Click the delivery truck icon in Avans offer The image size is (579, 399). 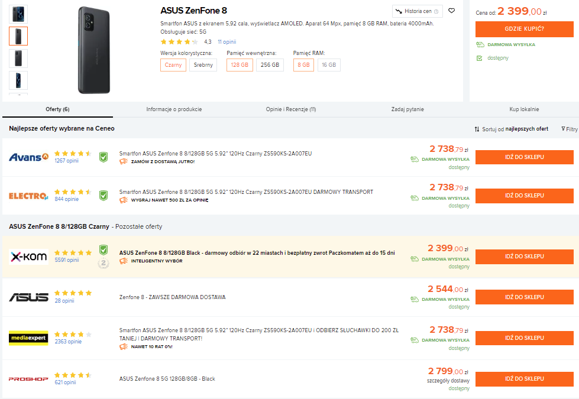click(x=415, y=160)
